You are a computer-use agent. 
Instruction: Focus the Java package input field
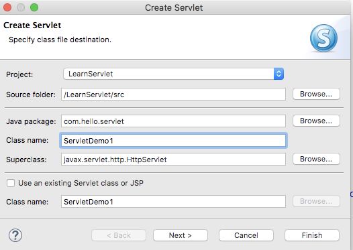(173, 121)
